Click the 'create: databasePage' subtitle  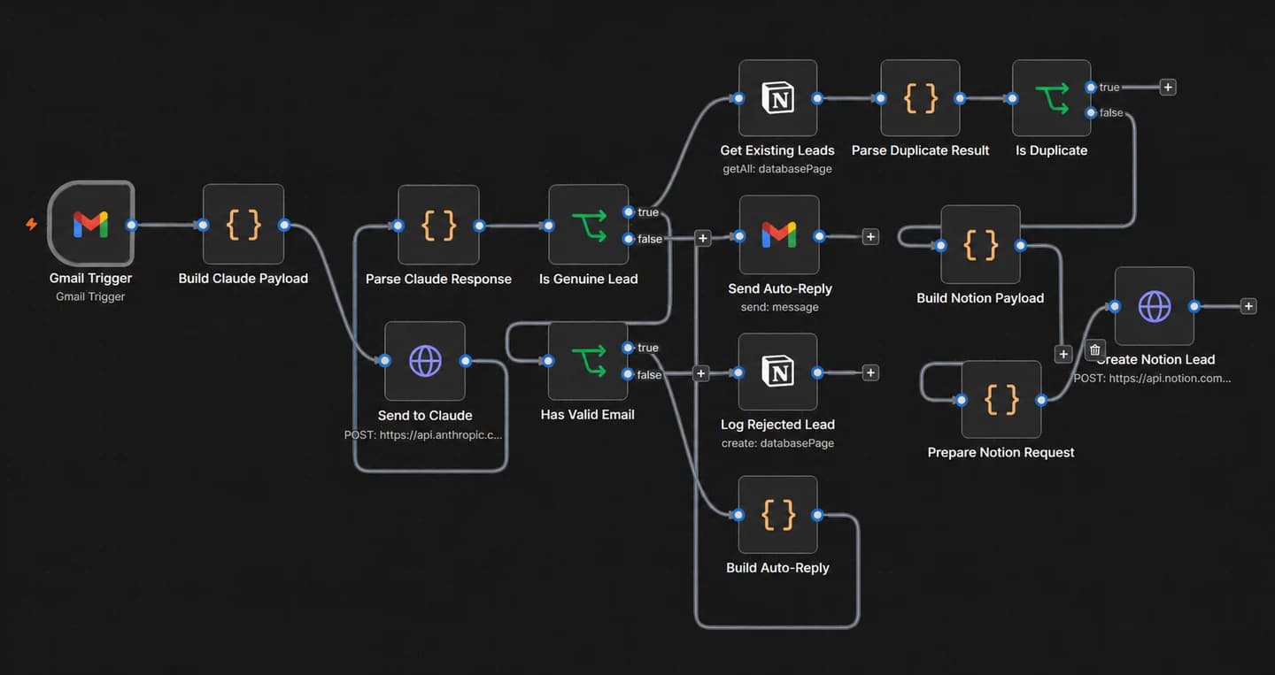click(x=777, y=443)
